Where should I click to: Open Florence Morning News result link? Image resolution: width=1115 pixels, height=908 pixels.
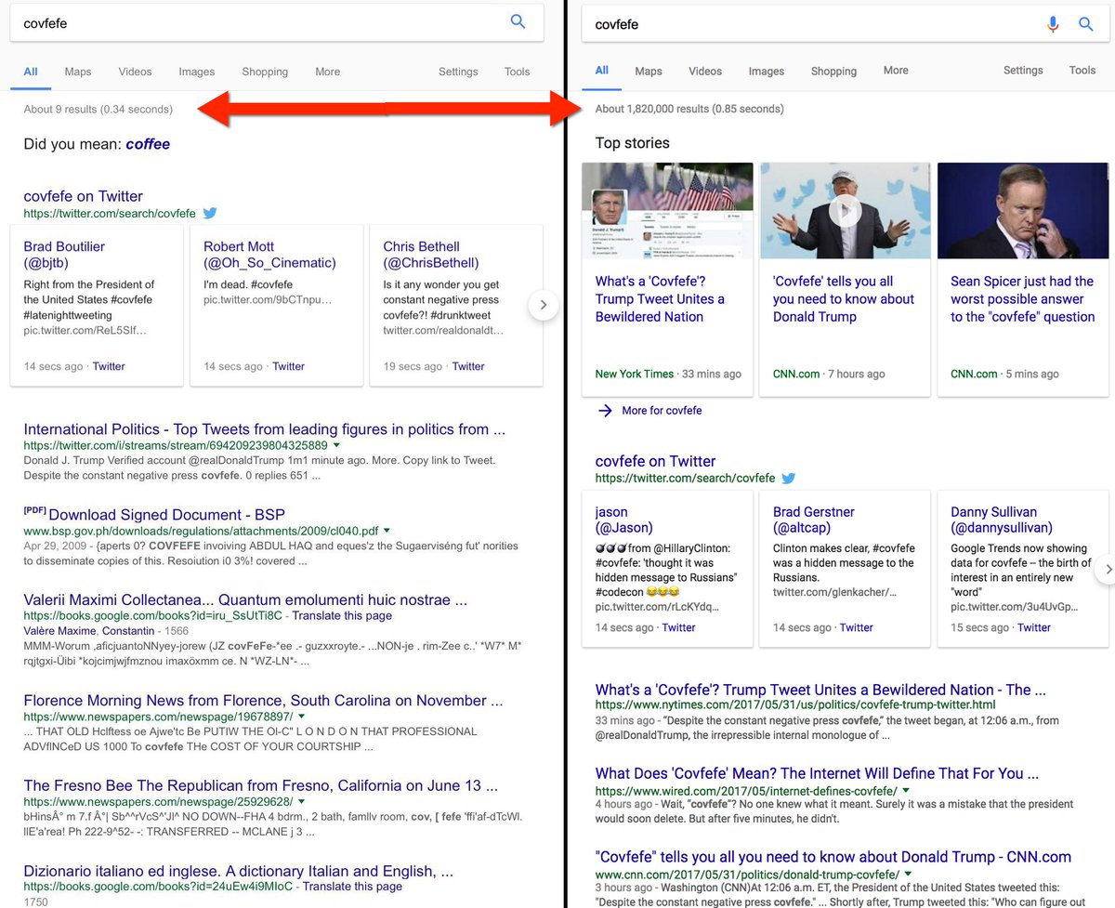pyautogui.click(x=263, y=701)
